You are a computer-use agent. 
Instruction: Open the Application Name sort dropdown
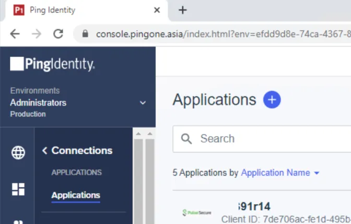[x=280, y=173]
